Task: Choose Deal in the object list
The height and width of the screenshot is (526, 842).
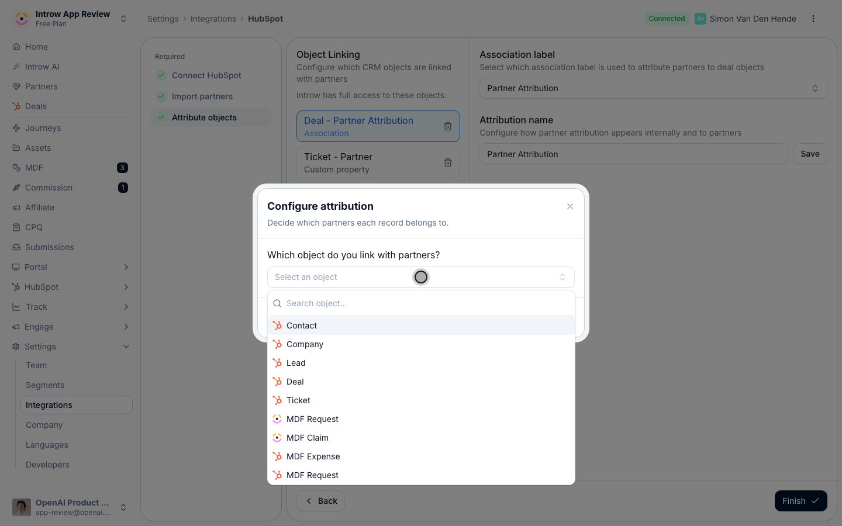Action: point(421,382)
